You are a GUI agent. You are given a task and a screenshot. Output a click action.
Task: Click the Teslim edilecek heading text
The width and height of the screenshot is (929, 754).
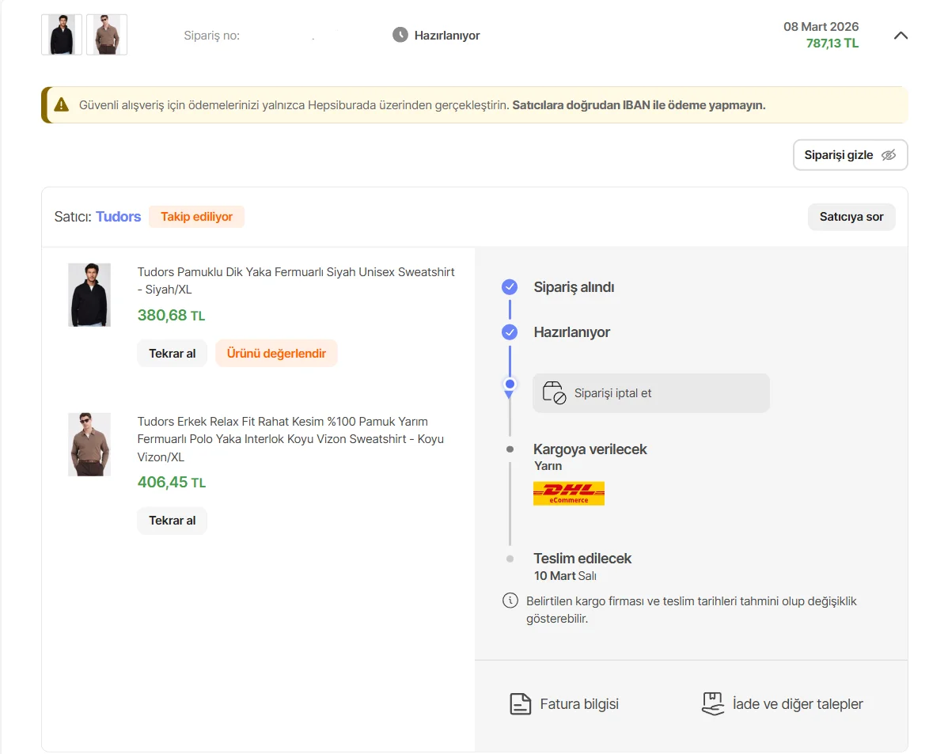point(582,559)
